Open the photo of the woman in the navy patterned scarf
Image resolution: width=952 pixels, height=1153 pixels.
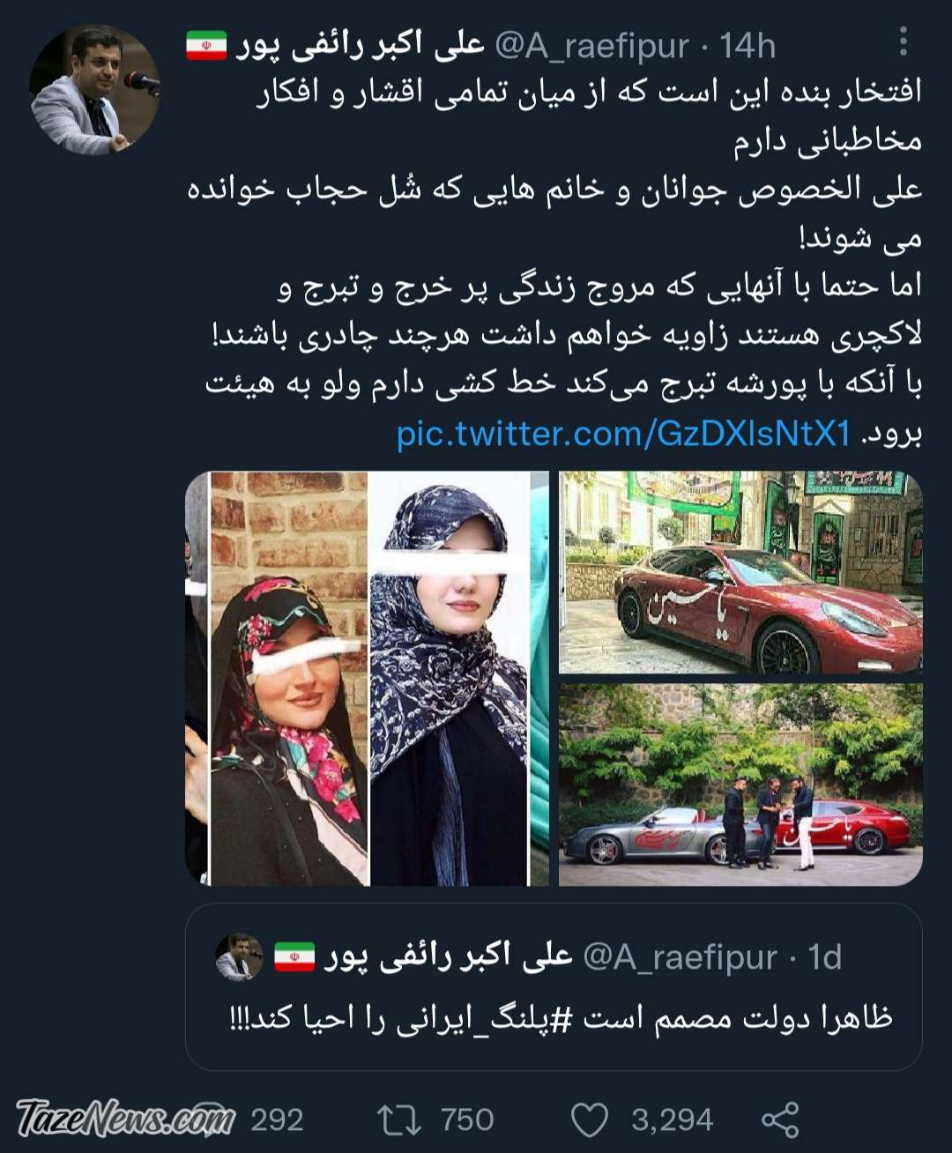pos(449,679)
